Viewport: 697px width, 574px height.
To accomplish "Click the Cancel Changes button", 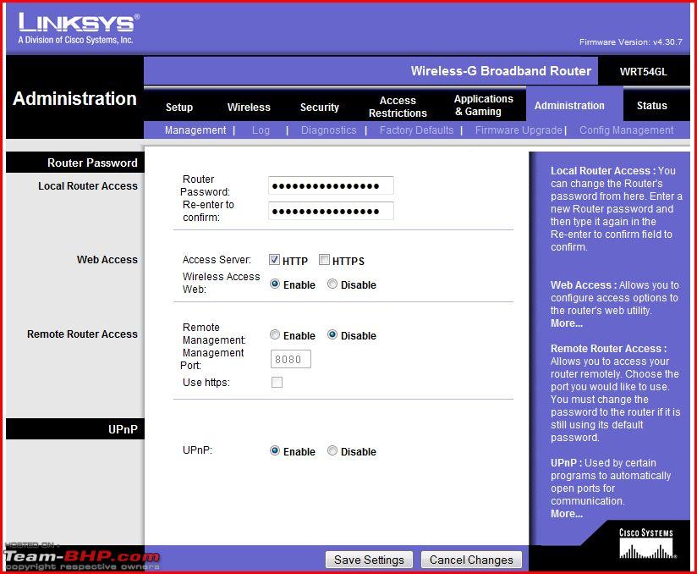I will tap(471, 560).
